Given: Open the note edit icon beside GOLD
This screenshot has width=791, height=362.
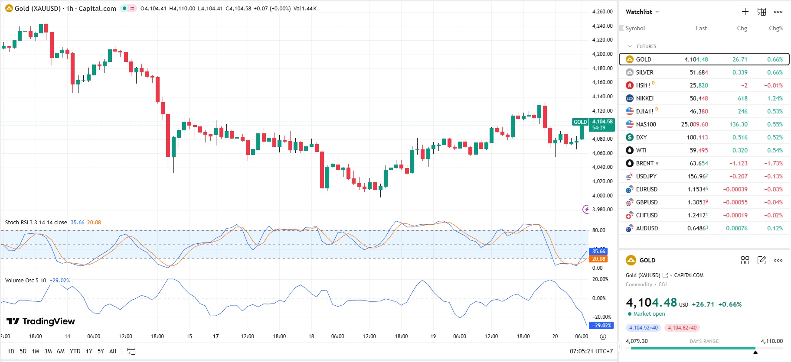Looking at the screenshot, I should tap(762, 260).
